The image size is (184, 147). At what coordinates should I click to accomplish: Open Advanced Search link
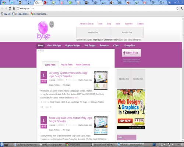click(x=86, y=24)
